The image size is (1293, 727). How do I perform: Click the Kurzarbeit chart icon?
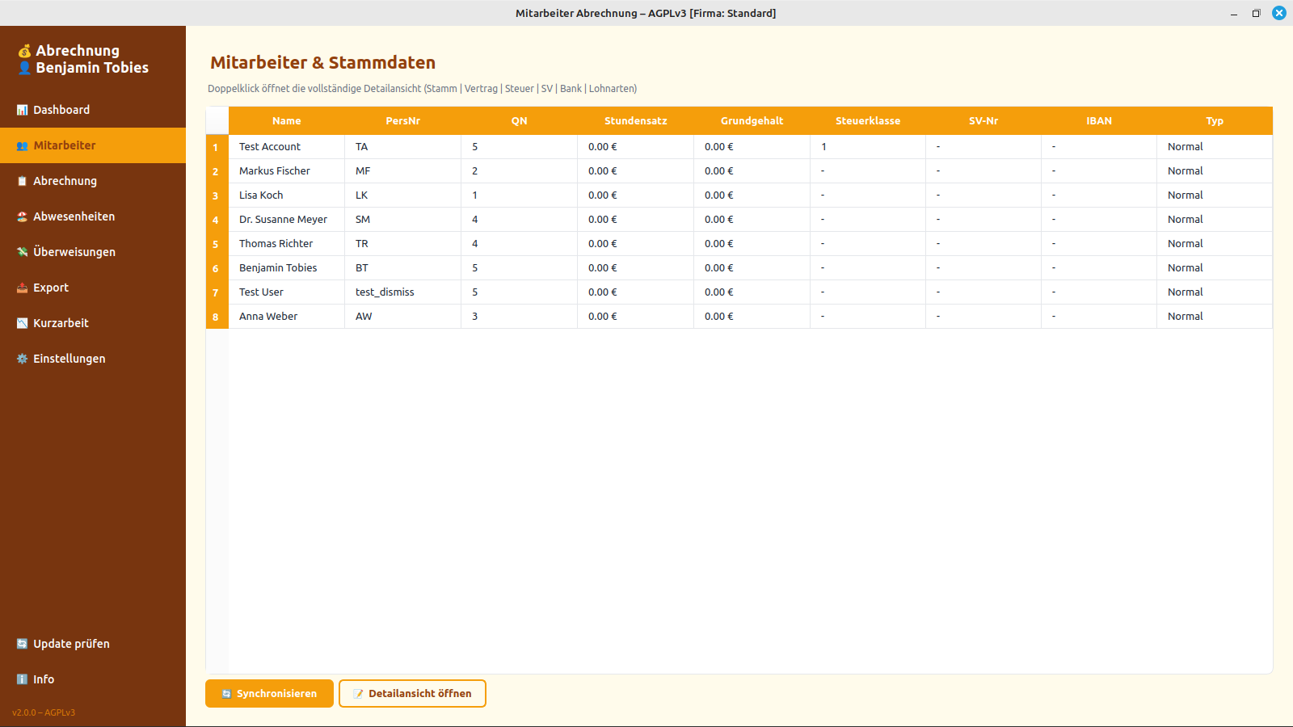(22, 323)
